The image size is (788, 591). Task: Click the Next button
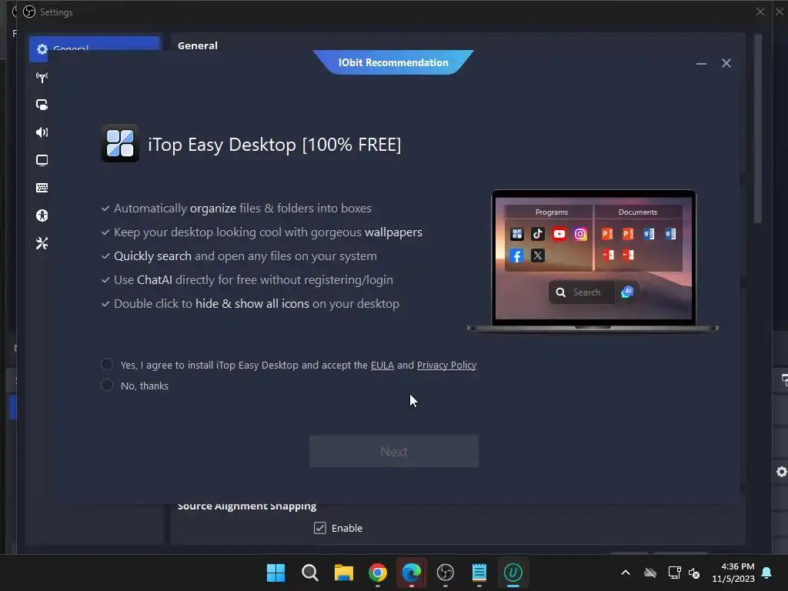(394, 451)
